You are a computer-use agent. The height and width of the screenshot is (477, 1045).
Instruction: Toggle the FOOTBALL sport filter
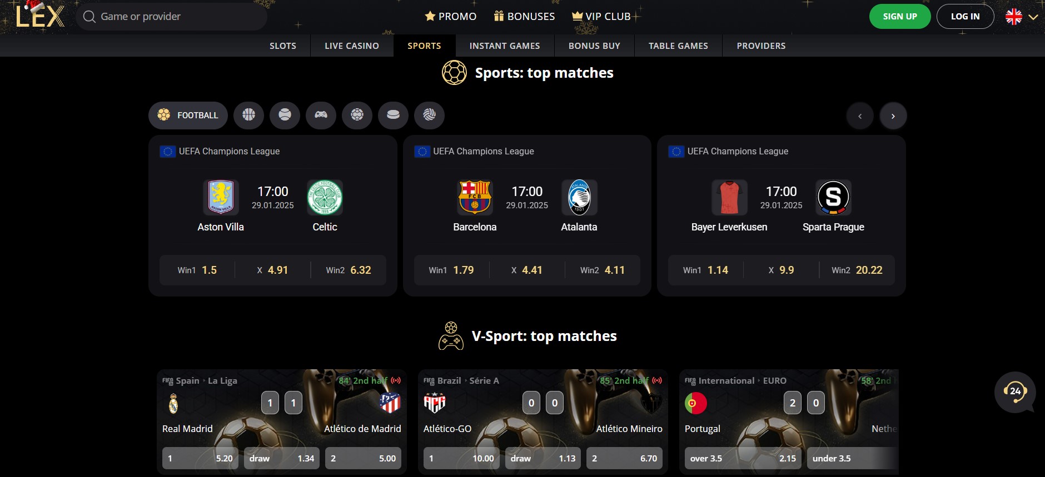tap(188, 115)
